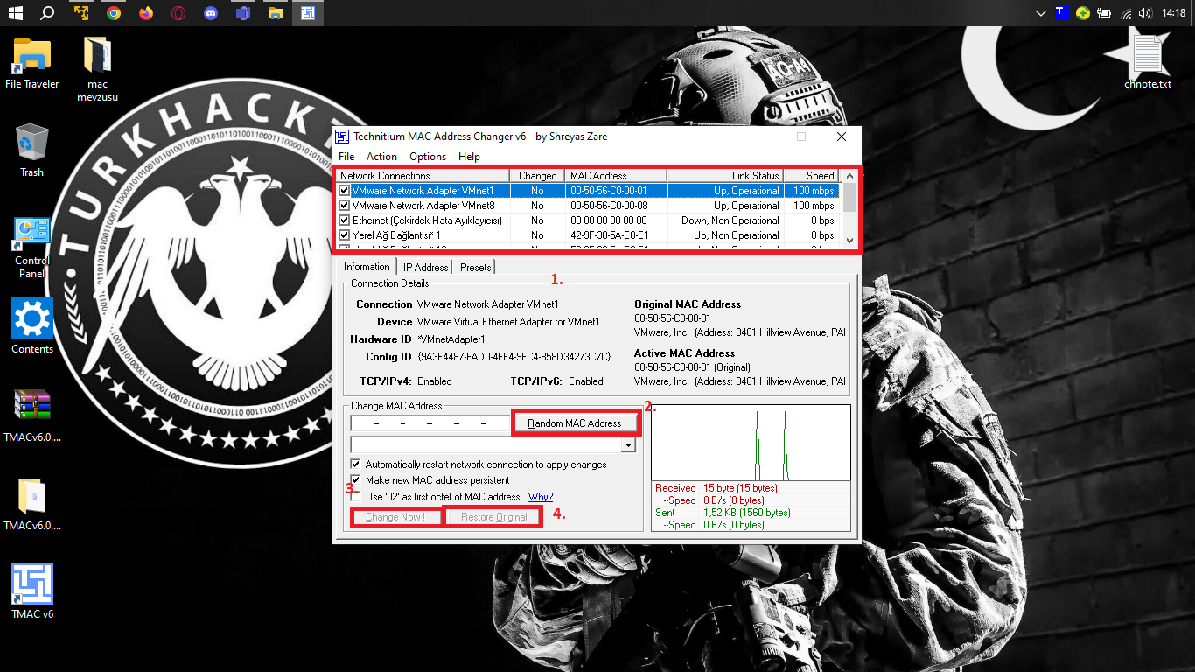1195x672 pixels.
Task: Open the Action menu
Action: (x=381, y=157)
